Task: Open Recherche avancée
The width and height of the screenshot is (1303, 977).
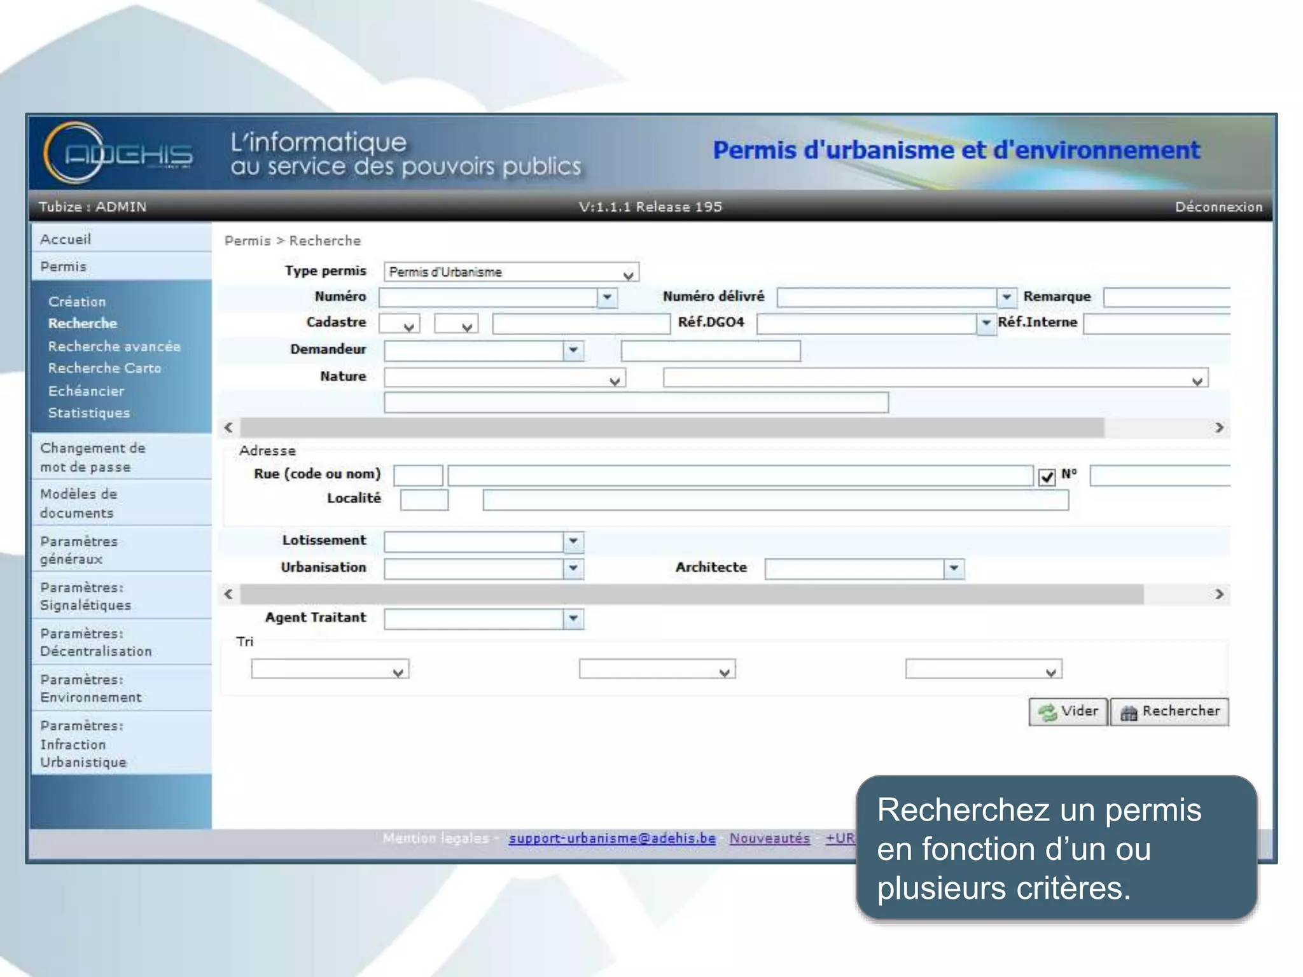Action: (x=115, y=346)
